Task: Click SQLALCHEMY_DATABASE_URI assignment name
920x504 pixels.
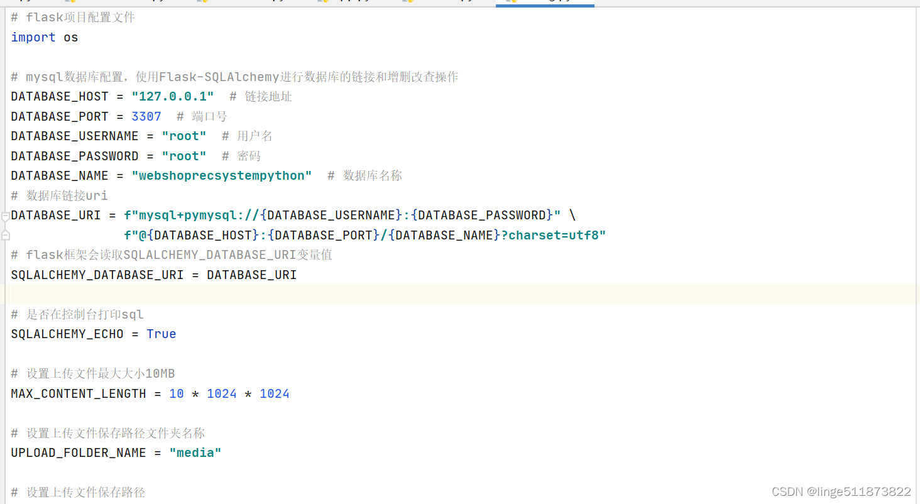Action: (x=97, y=275)
